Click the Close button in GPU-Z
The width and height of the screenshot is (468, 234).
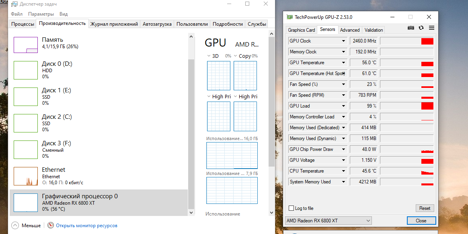click(x=421, y=221)
